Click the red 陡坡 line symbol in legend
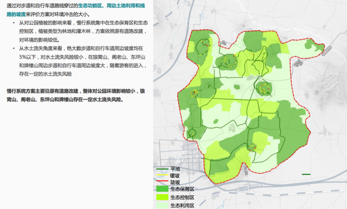 [x=162, y=182]
